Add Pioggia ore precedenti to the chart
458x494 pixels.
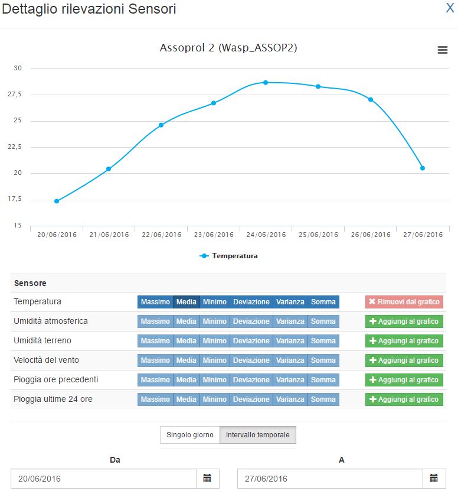[404, 380]
